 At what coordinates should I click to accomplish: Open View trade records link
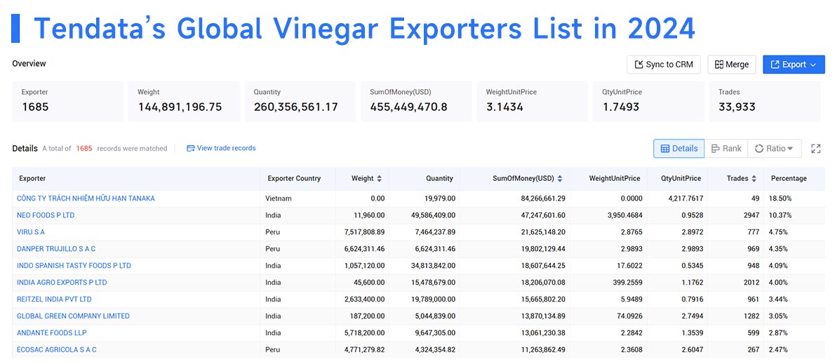coord(221,148)
